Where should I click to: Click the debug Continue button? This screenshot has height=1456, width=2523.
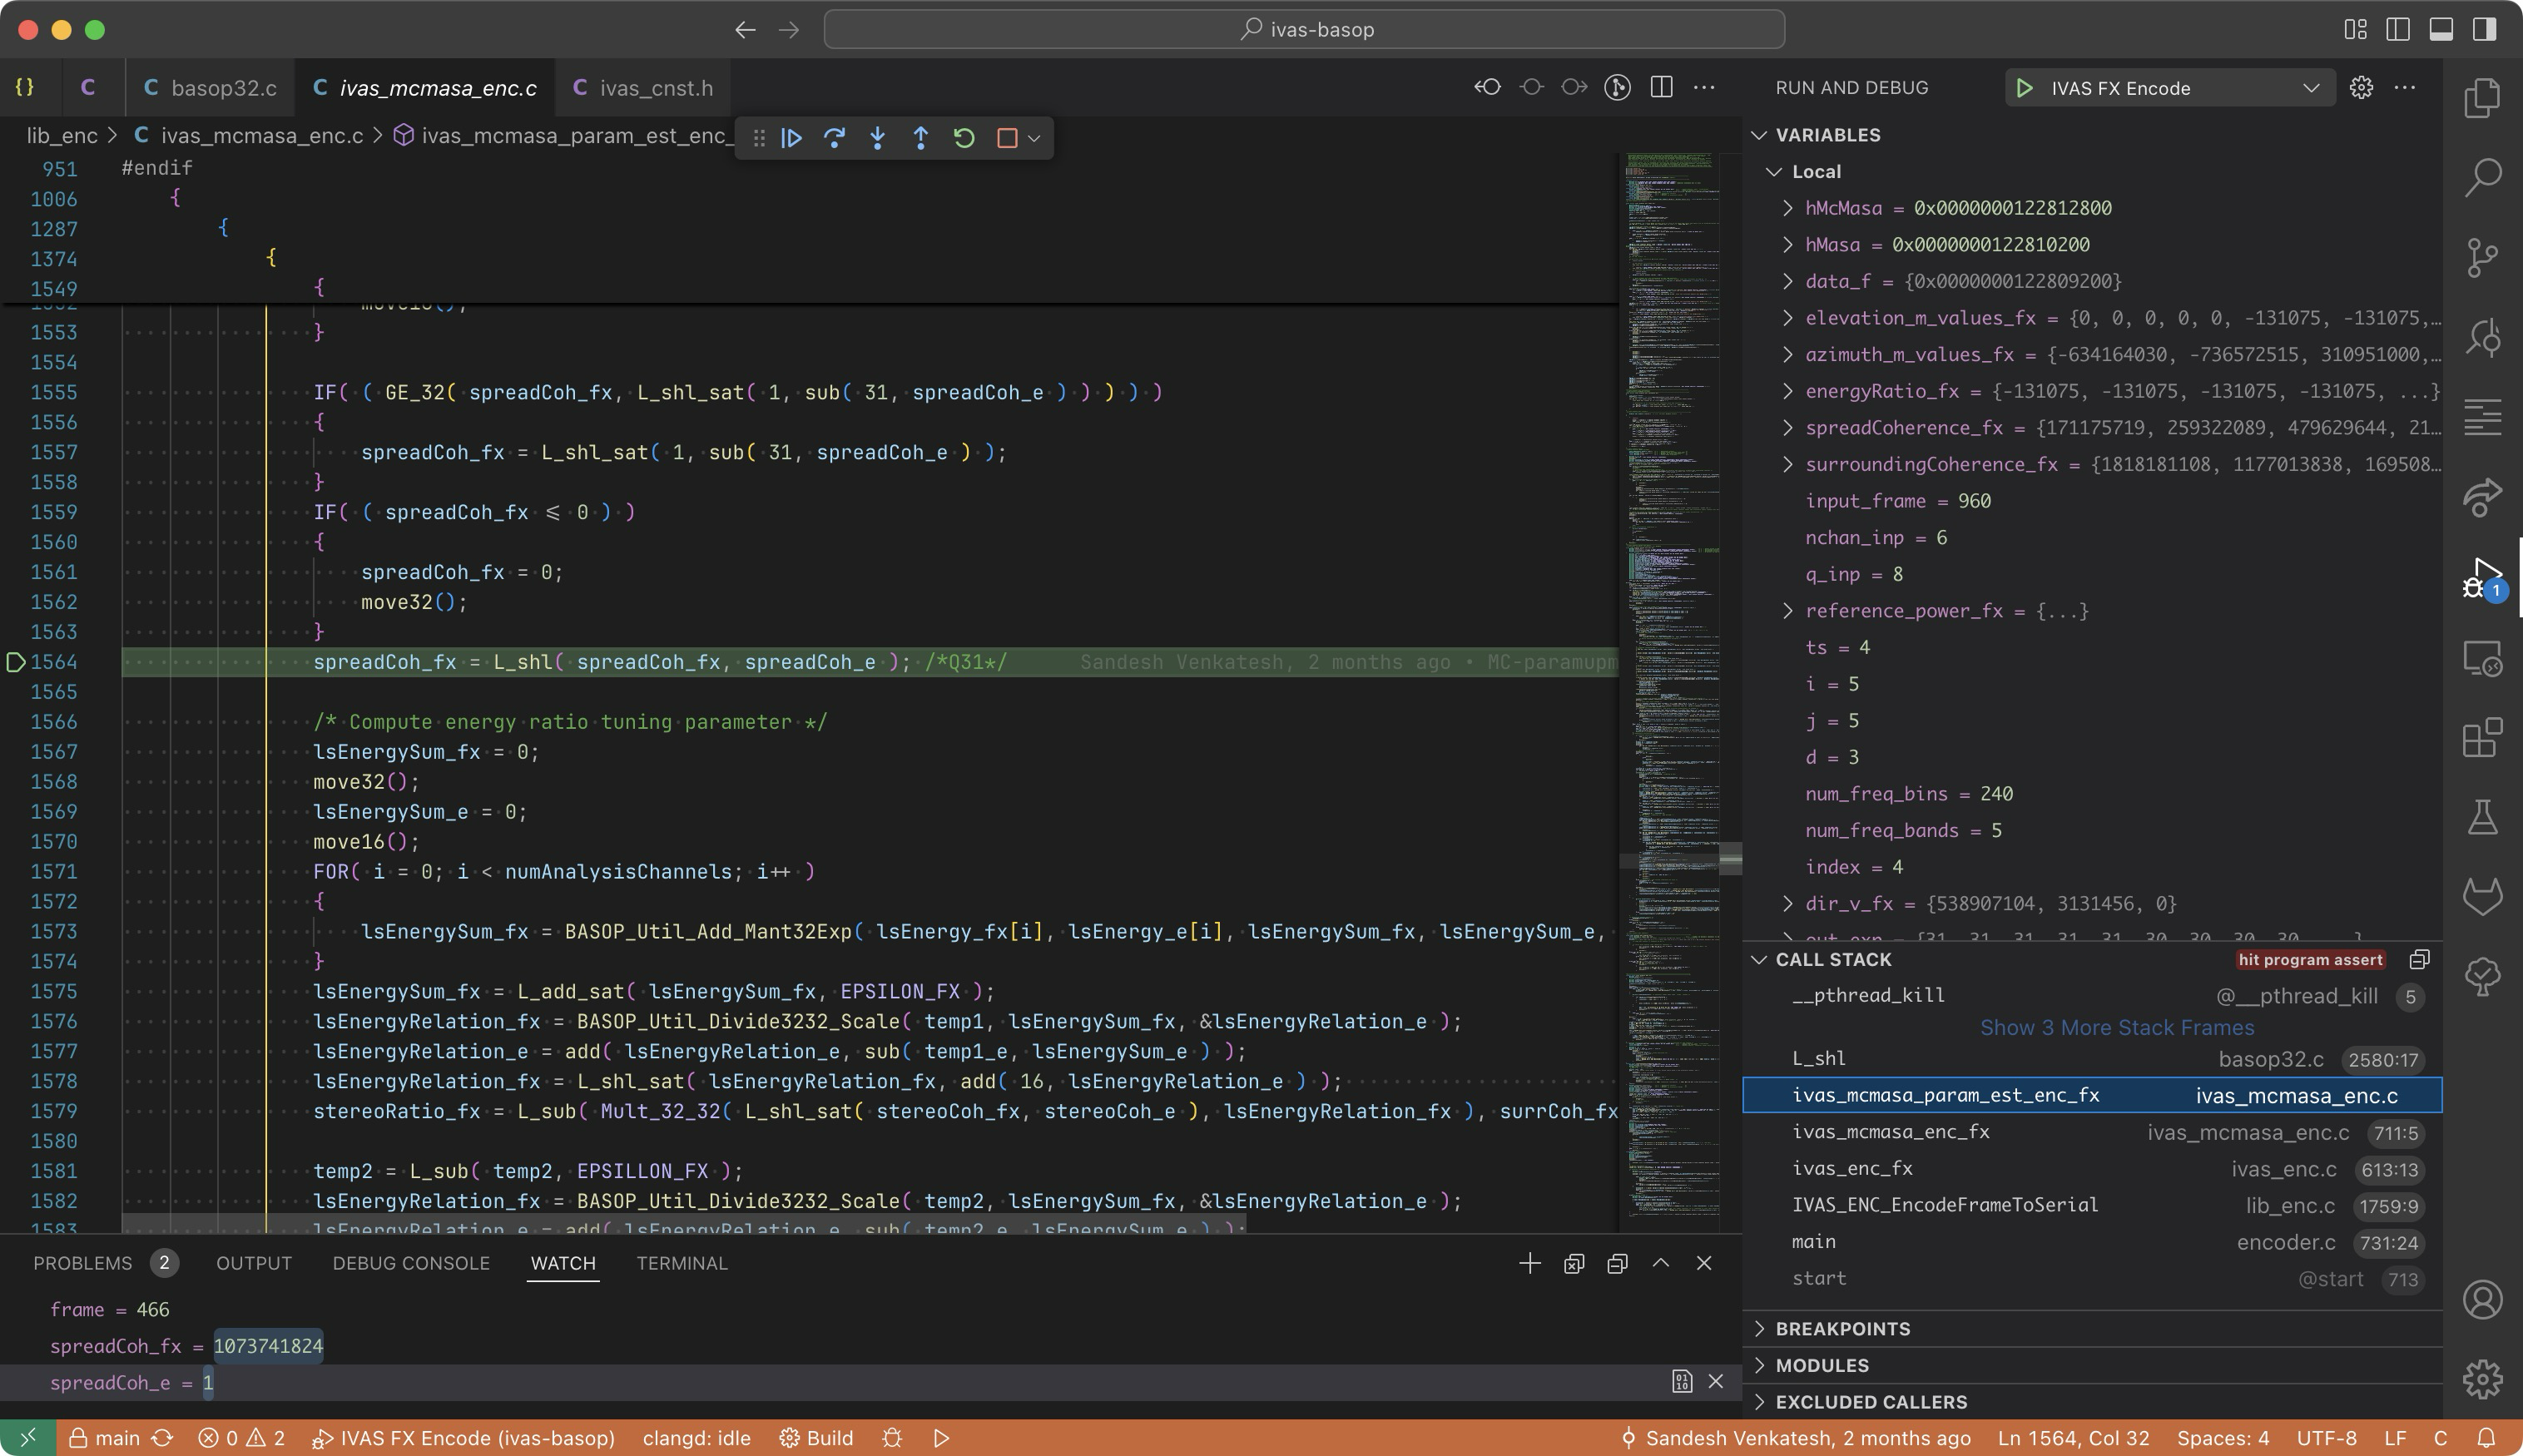[791, 138]
